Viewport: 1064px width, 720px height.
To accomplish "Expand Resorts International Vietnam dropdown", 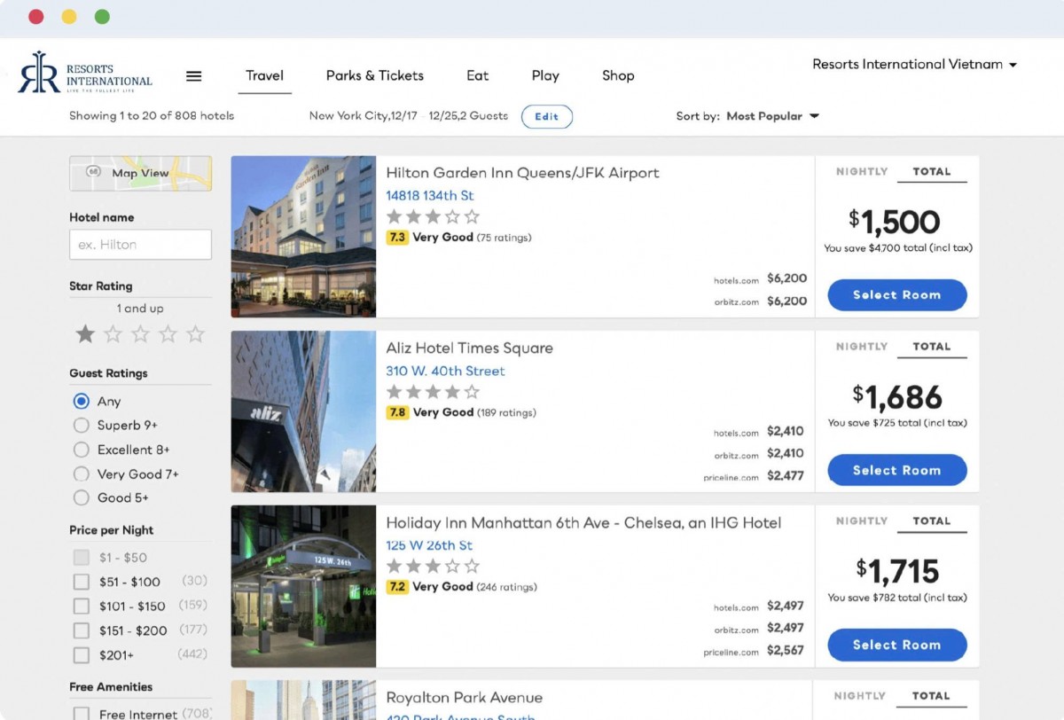I will (x=914, y=64).
